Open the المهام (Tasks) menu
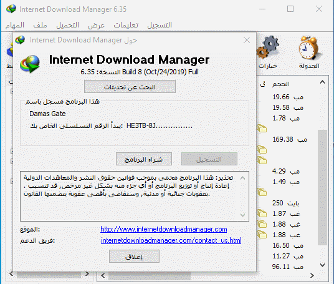The width and height of the screenshot is (334, 284). (15, 25)
